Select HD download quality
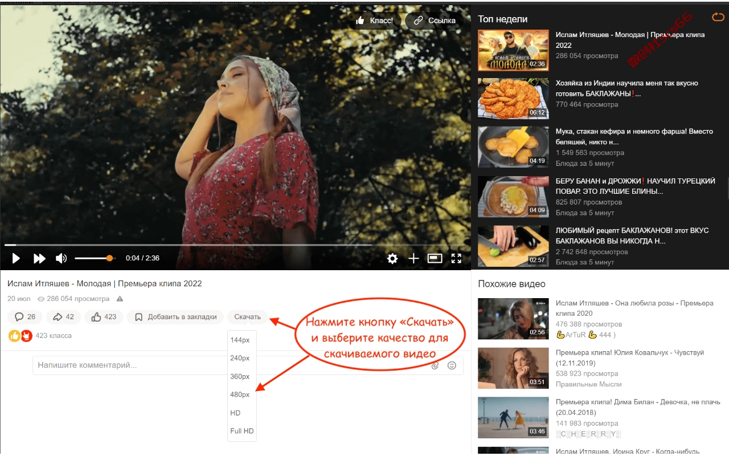The width and height of the screenshot is (729, 456). click(x=235, y=413)
